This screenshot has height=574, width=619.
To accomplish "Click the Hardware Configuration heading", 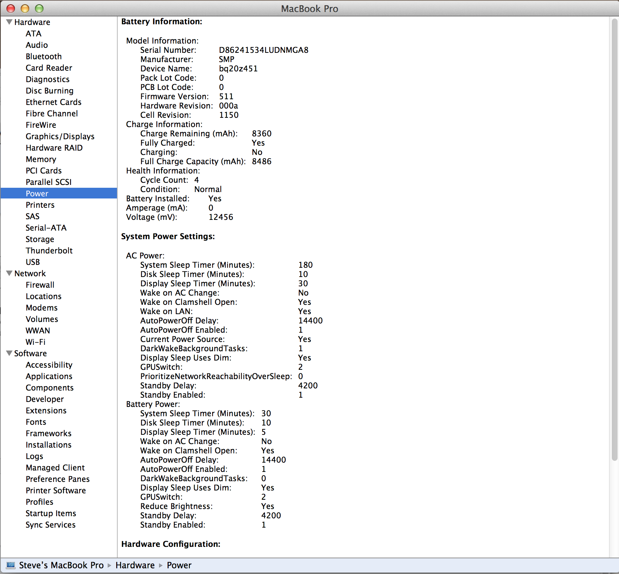I will (171, 544).
